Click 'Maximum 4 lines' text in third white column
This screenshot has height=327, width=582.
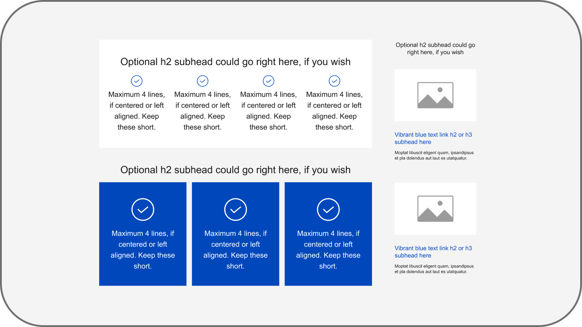(268, 111)
